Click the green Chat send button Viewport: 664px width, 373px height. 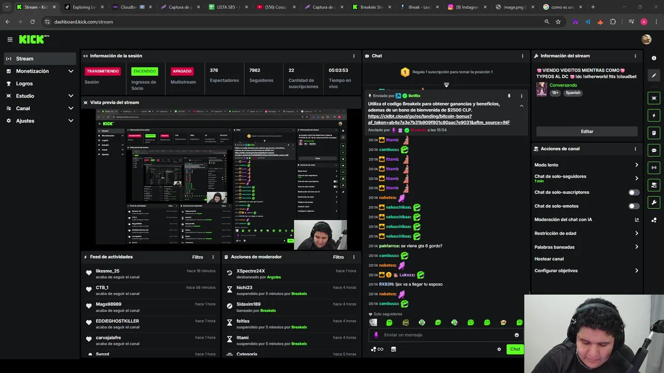[515, 349]
